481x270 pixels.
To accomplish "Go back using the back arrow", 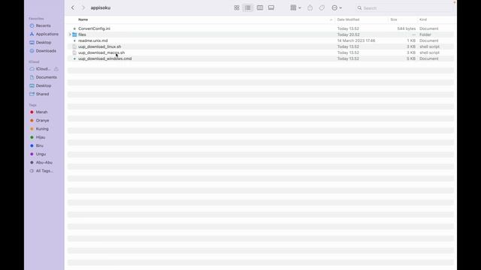I will 73,7.
